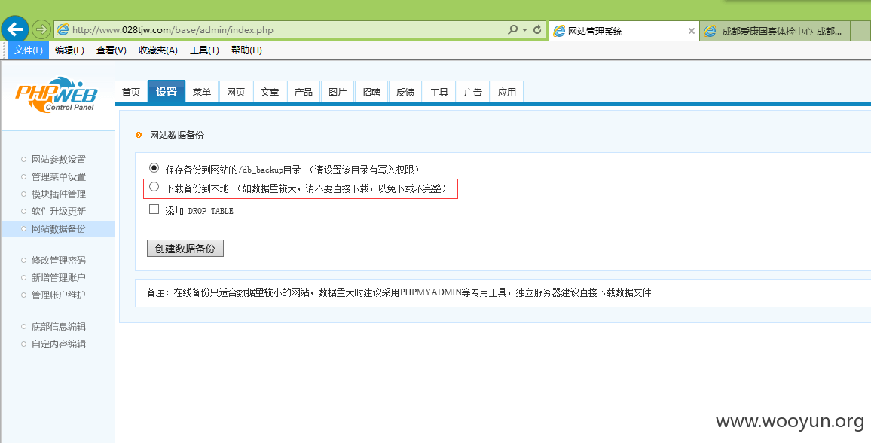This screenshot has width=871, height=443.
Task: Close the 网站管理系统 tab
Action: [x=691, y=31]
